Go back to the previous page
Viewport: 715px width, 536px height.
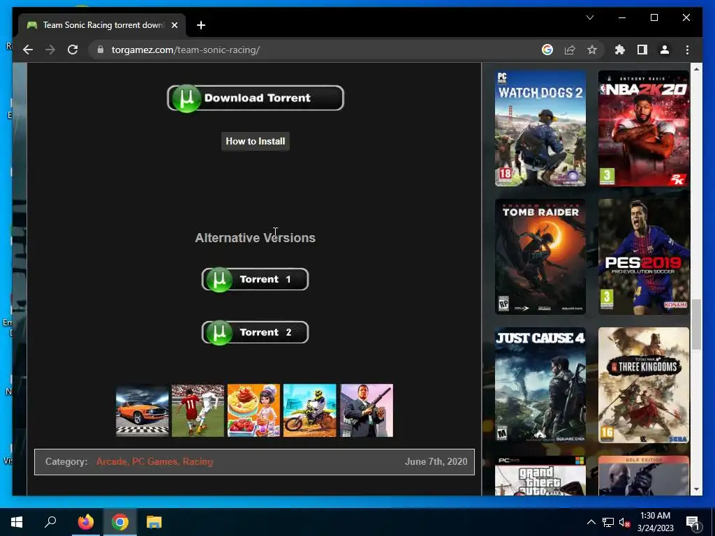(28, 50)
